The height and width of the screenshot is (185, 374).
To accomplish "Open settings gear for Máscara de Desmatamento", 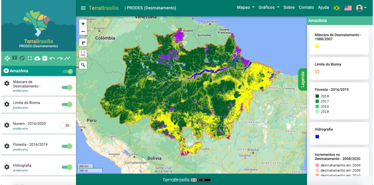I will click(x=7, y=83).
